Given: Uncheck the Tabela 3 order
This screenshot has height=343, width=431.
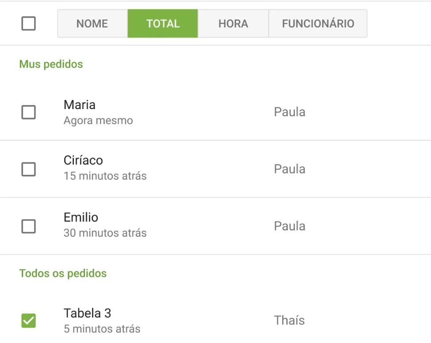Looking at the screenshot, I should pyautogui.click(x=28, y=320).
